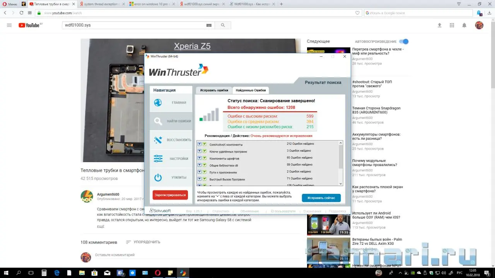Viewport: 495px width, 278px height.
Task: Open the Восстановить restore wand icon
Action: point(158,140)
